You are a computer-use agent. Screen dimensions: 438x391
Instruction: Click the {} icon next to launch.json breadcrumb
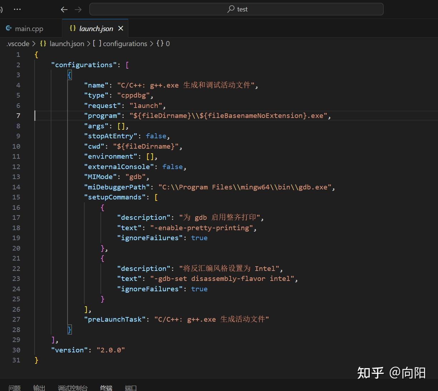pos(43,43)
